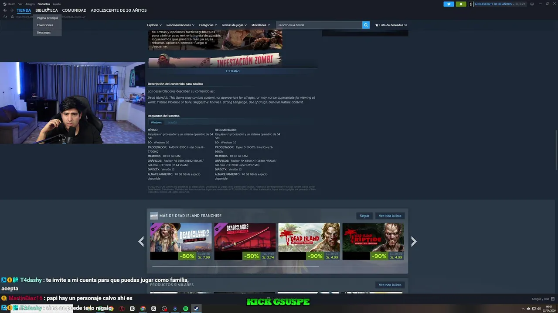The image size is (558, 313).
Task: Open the Dead Island Riptide Definitive Edition card
Action: [373, 241]
